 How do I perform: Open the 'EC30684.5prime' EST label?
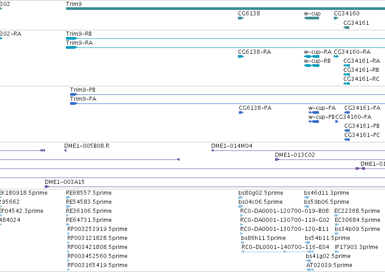pos(357,220)
